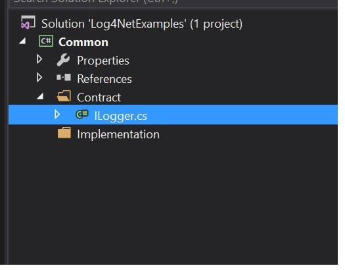Click the wrench icon for Properties
345x270 pixels.
click(x=63, y=60)
